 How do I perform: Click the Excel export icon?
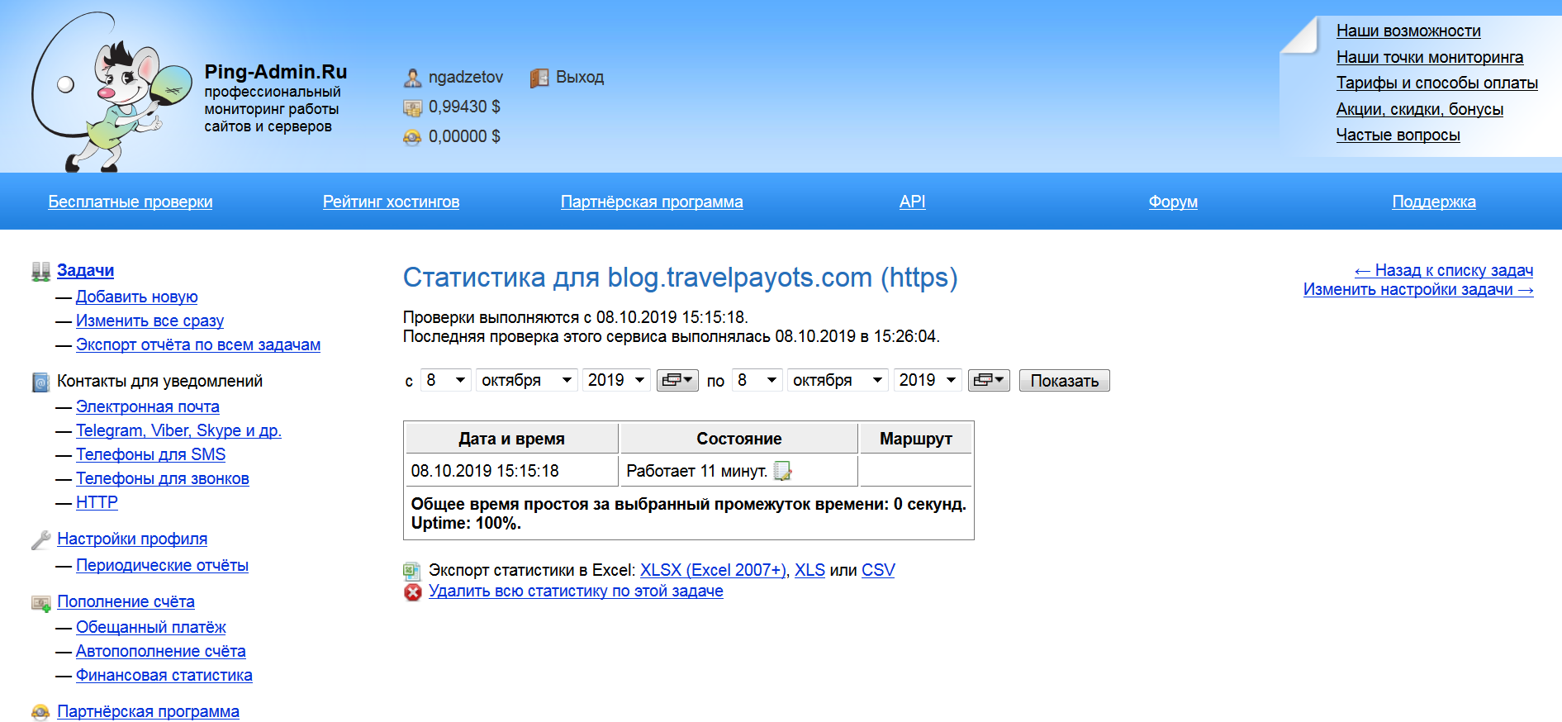[412, 571]
